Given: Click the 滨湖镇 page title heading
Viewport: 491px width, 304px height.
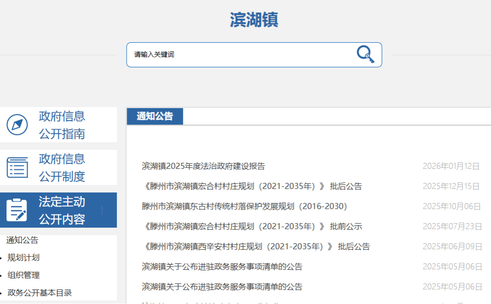Looking at the screenshot, I should click(254, 20).
